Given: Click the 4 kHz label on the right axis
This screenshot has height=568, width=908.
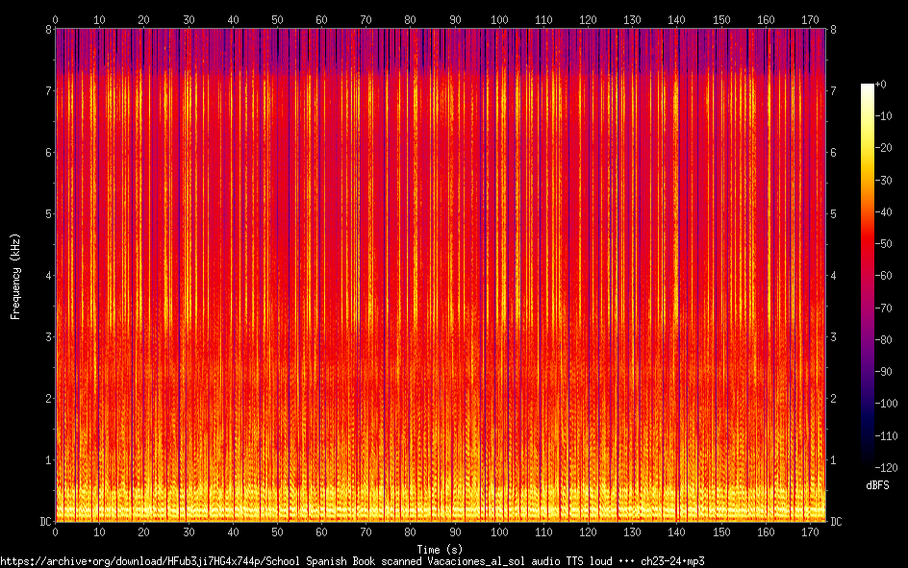Looking at the screenshot, I should (x=833, y=276).
